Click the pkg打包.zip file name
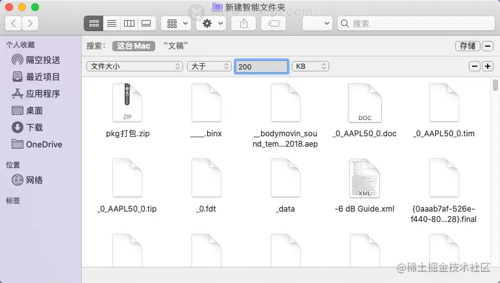This screenshot has width=500, height=283. click(x=127, y=134)
